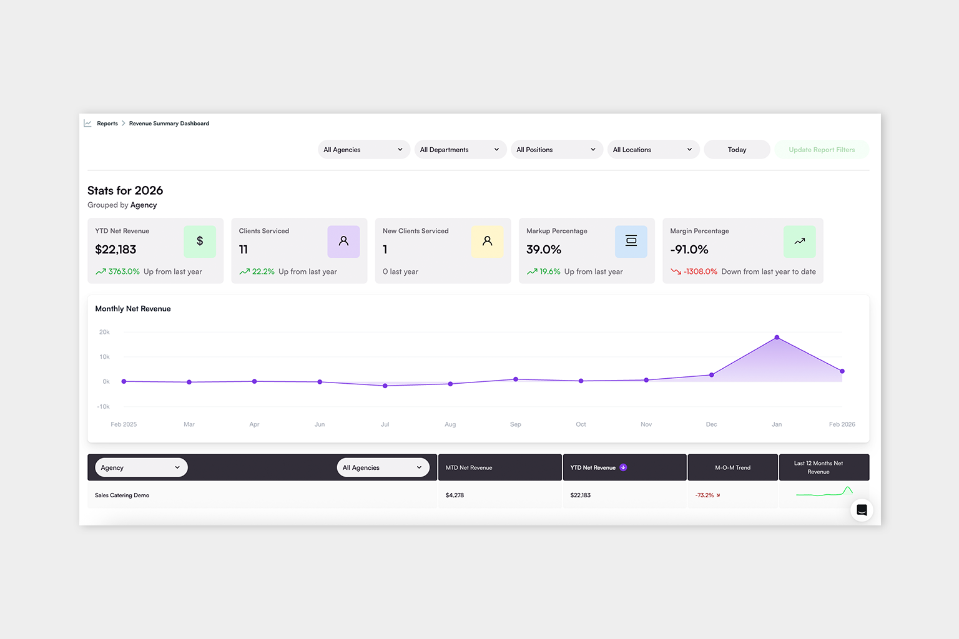Open the All Departments dropdown
The image size is (959, 639).
click(460, 150)
